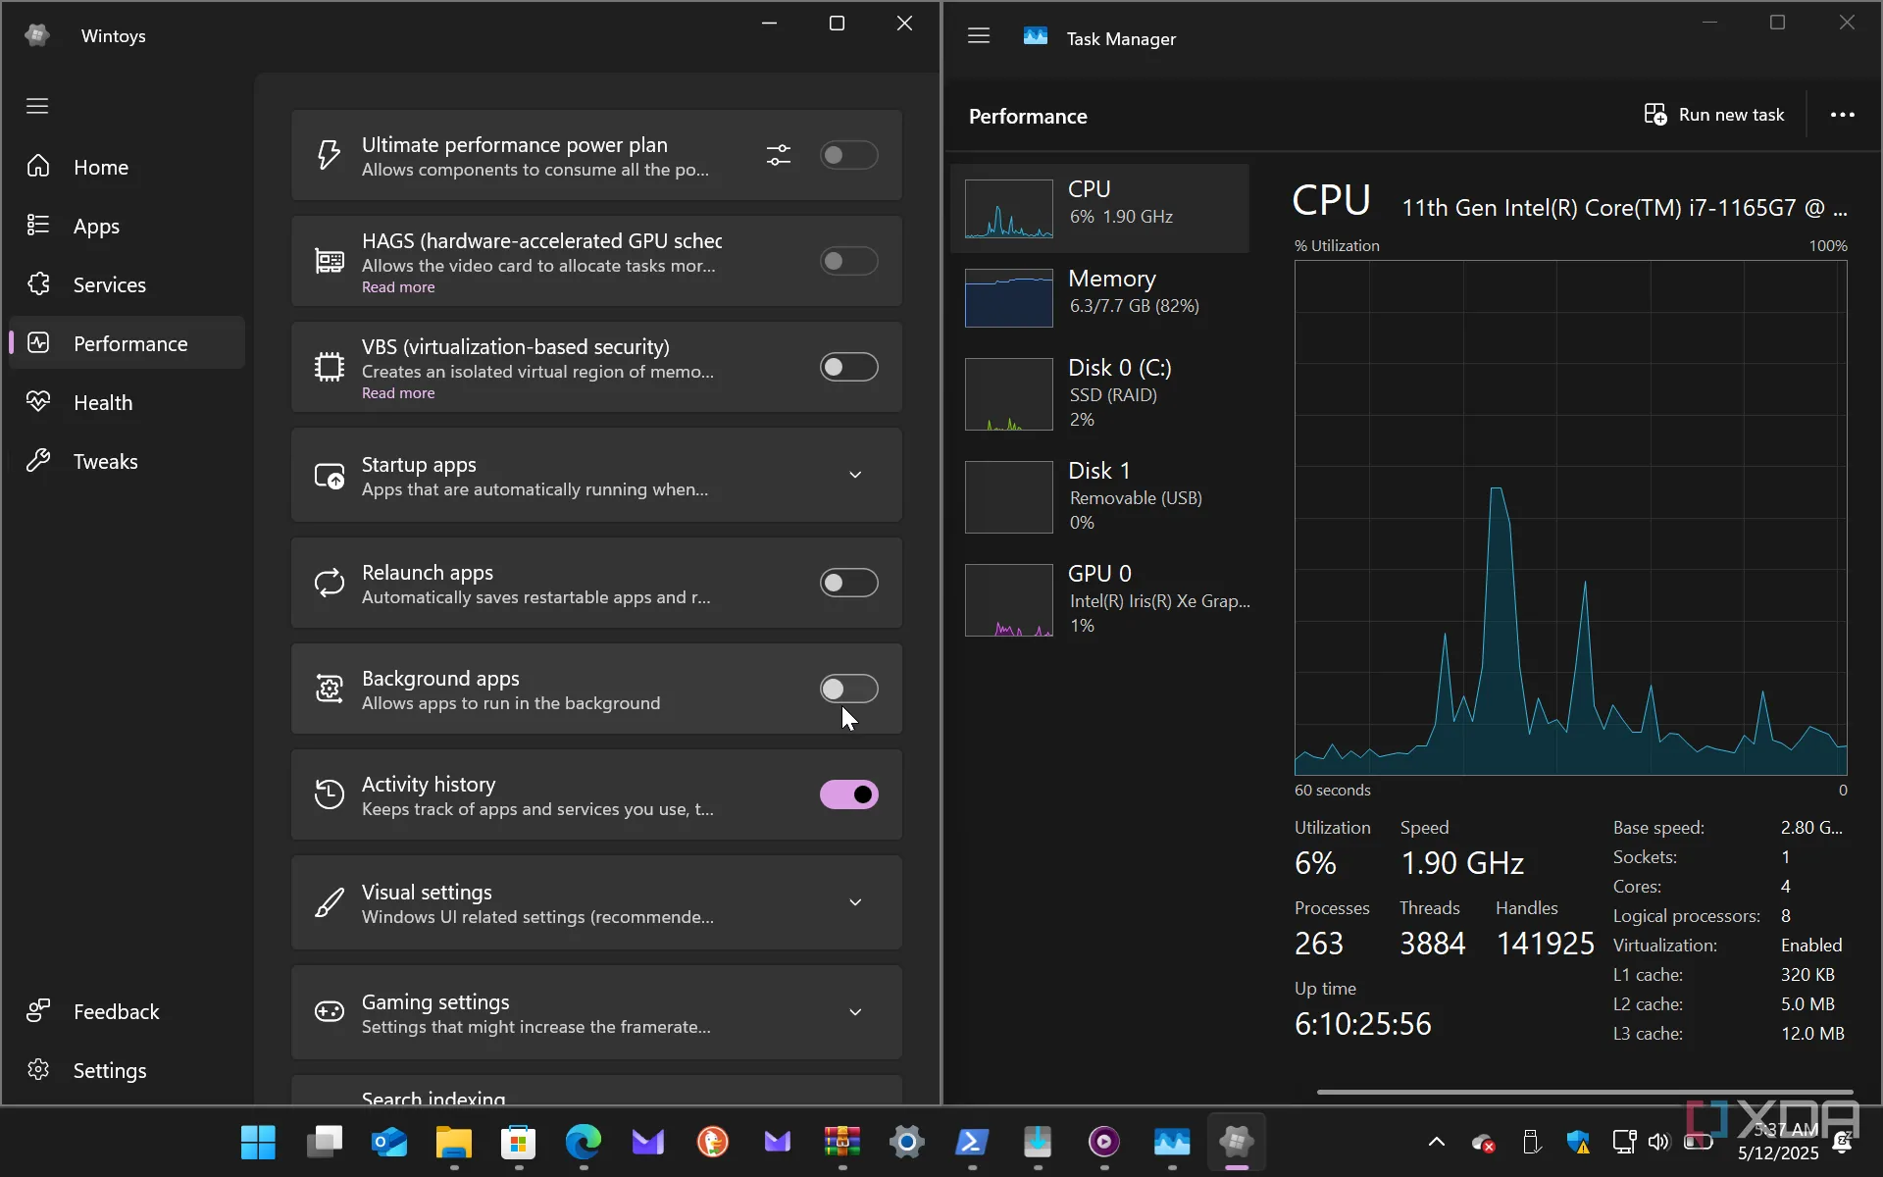Screen dimensions: 1883x1177
Task: Enable Ultimate performance power plan toggle
Action: [848, 155]
